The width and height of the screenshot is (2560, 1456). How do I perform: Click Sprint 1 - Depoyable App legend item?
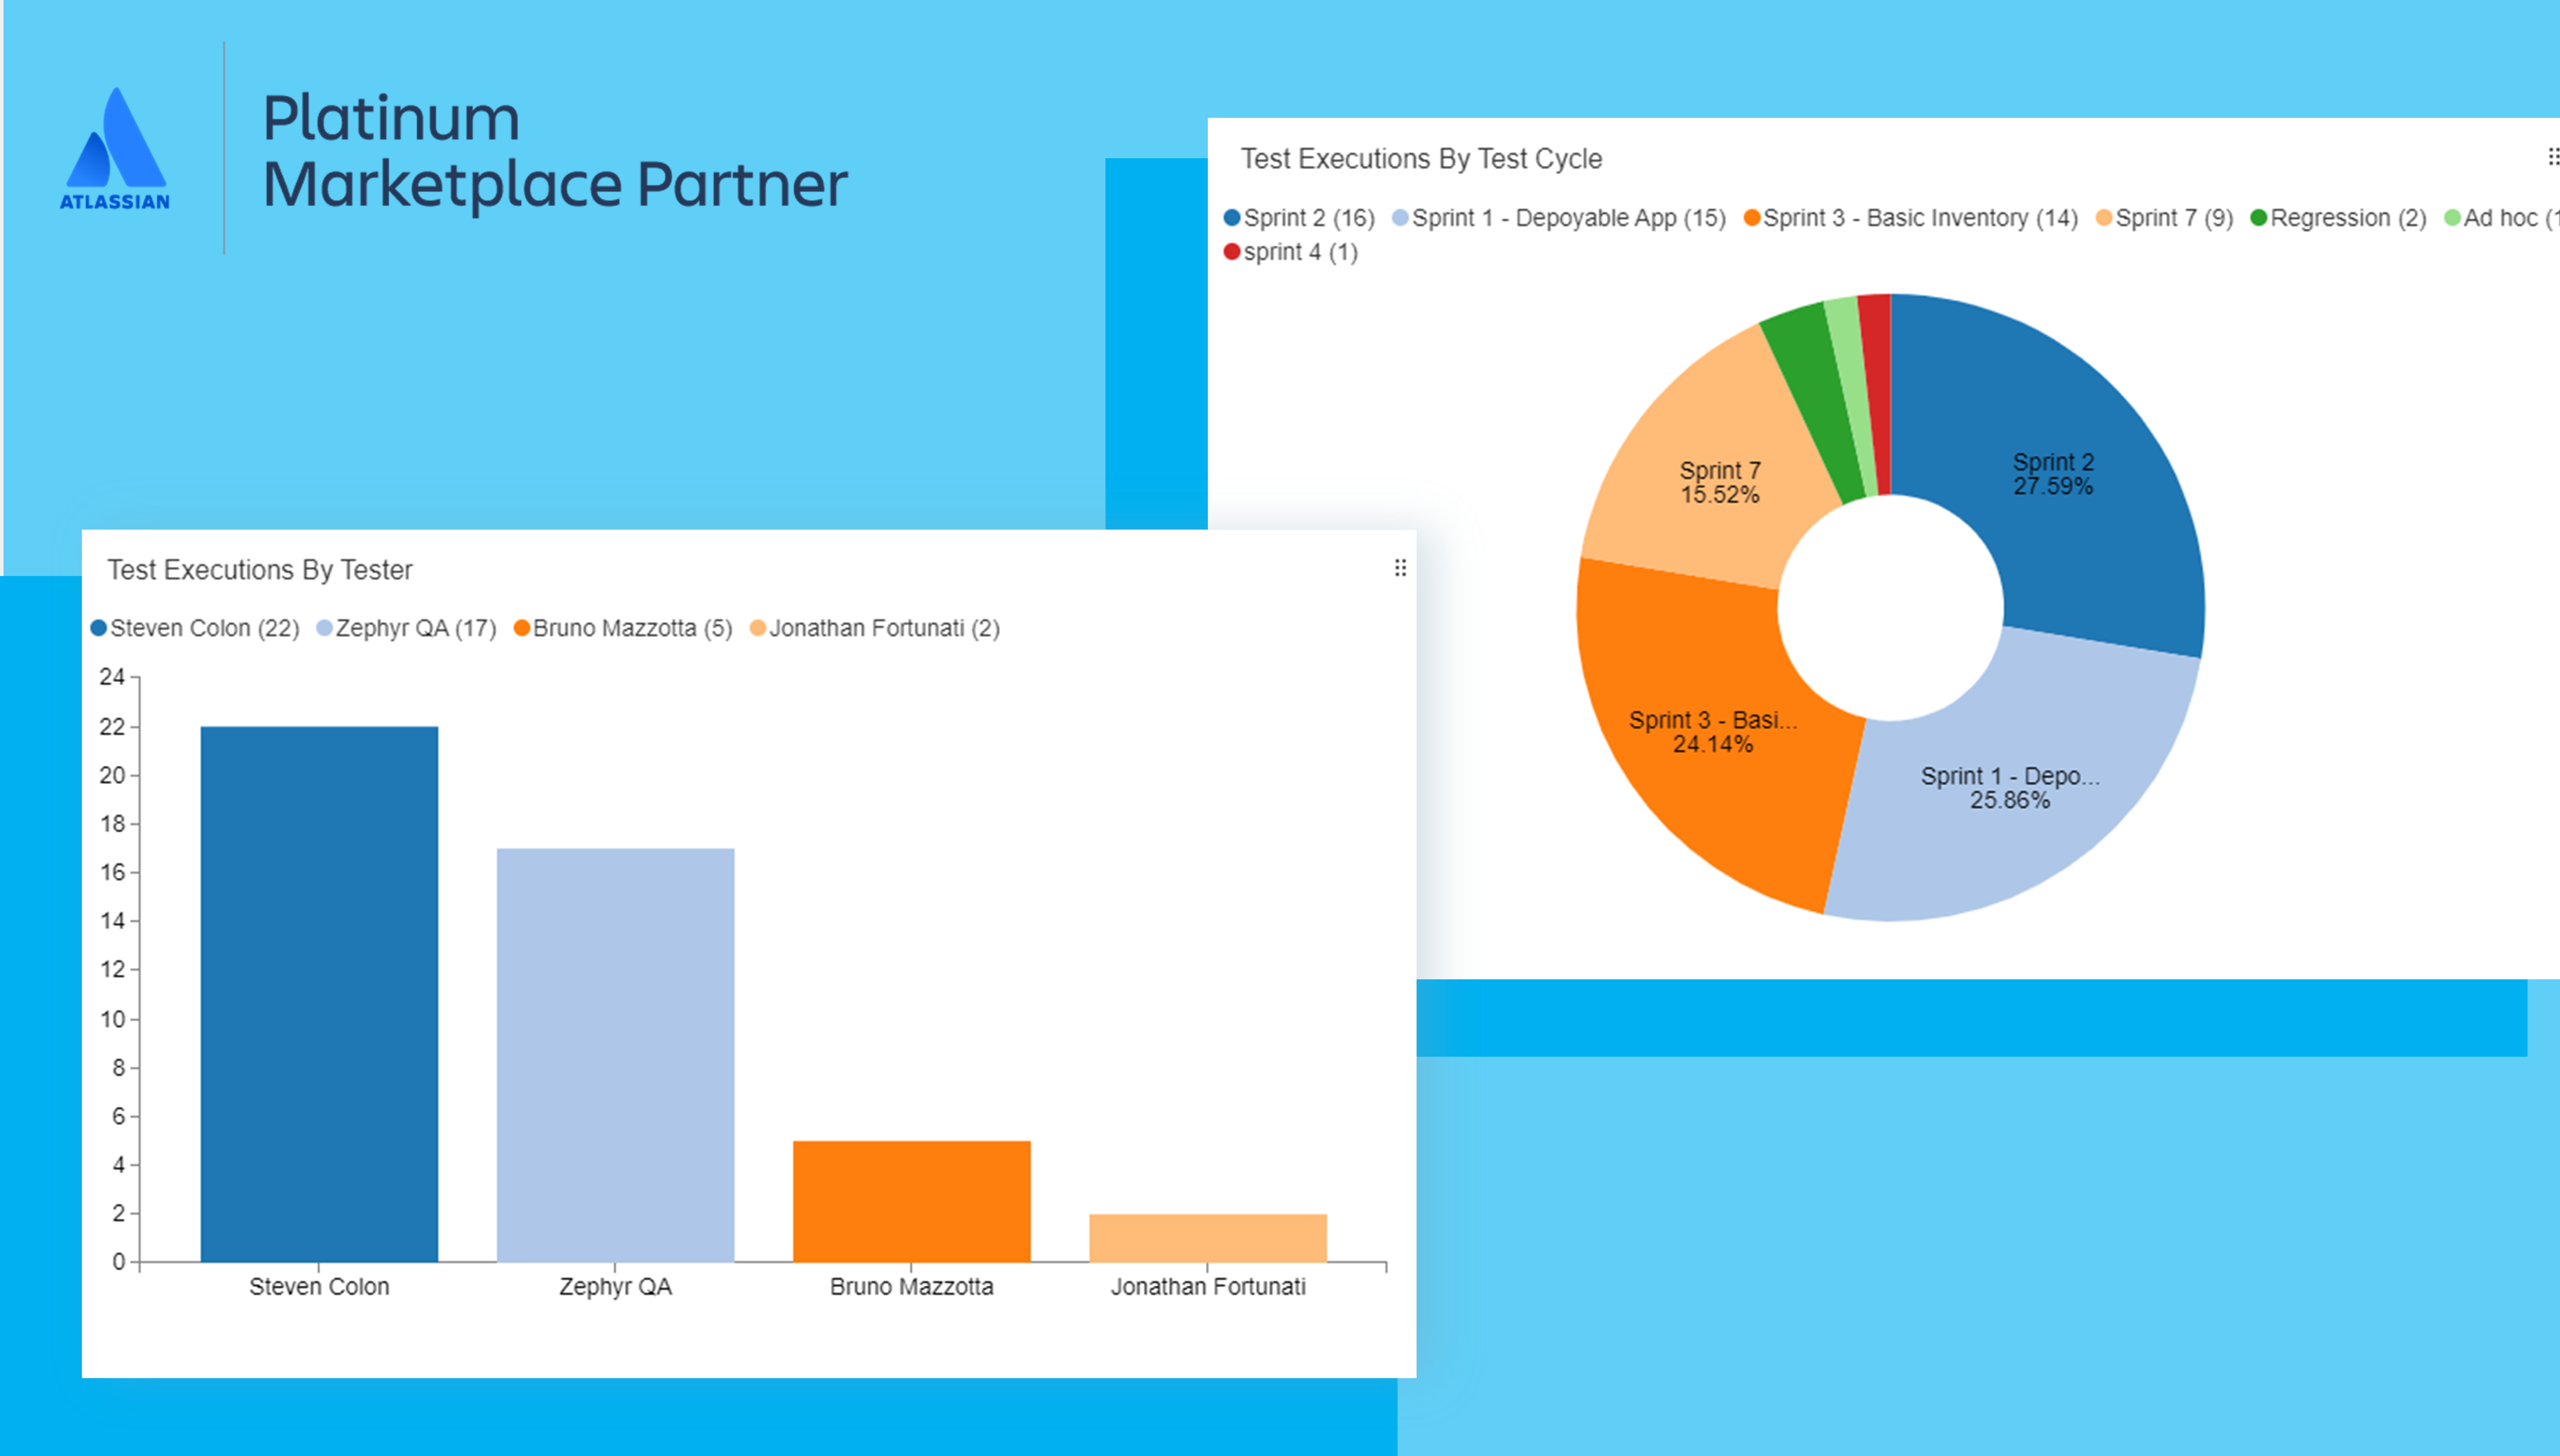1558,218
